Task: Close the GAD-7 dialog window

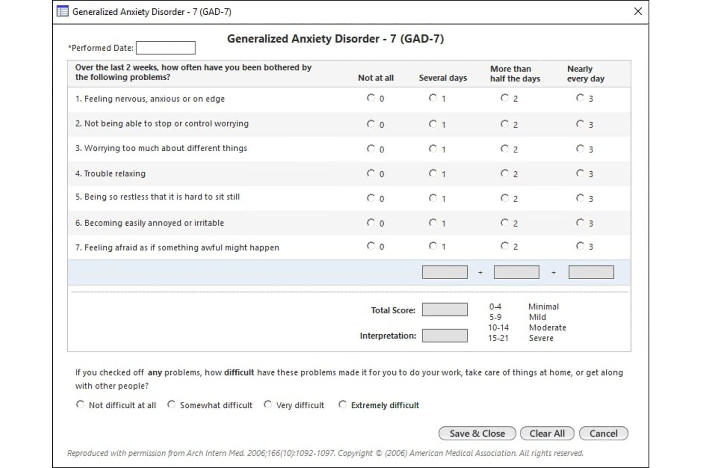Action: coord(638,11)
